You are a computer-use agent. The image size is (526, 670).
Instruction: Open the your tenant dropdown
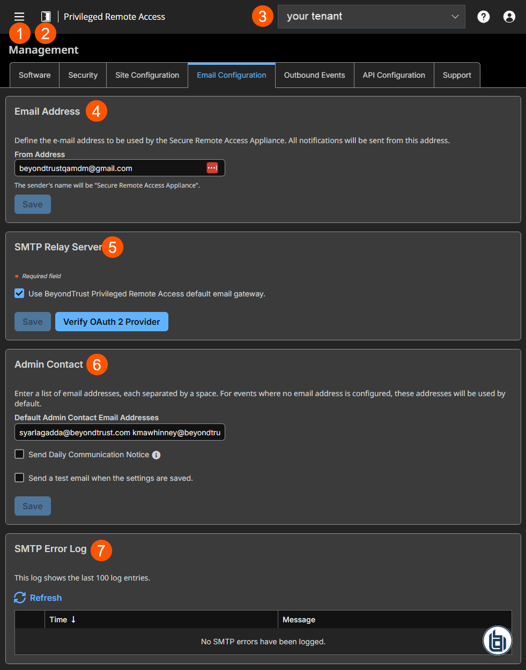click(x=372, y=17)
